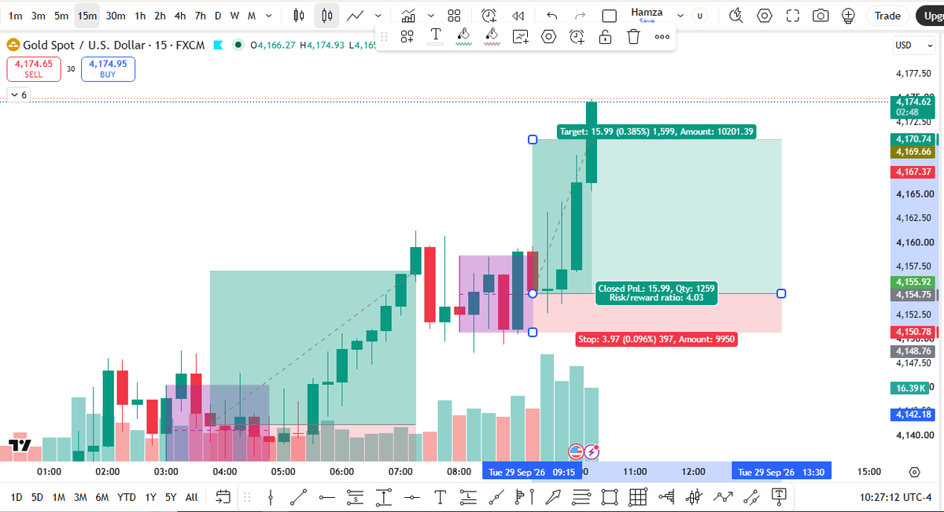
Task: Click the TradingView logo on chart
Action: pyautogui.click(x=19, y=445)
